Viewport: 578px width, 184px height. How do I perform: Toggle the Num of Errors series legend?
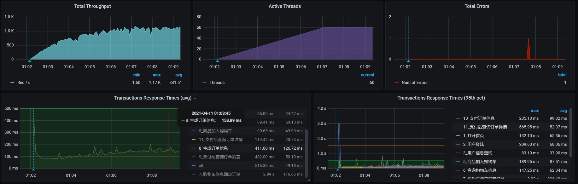click(414, 83)
